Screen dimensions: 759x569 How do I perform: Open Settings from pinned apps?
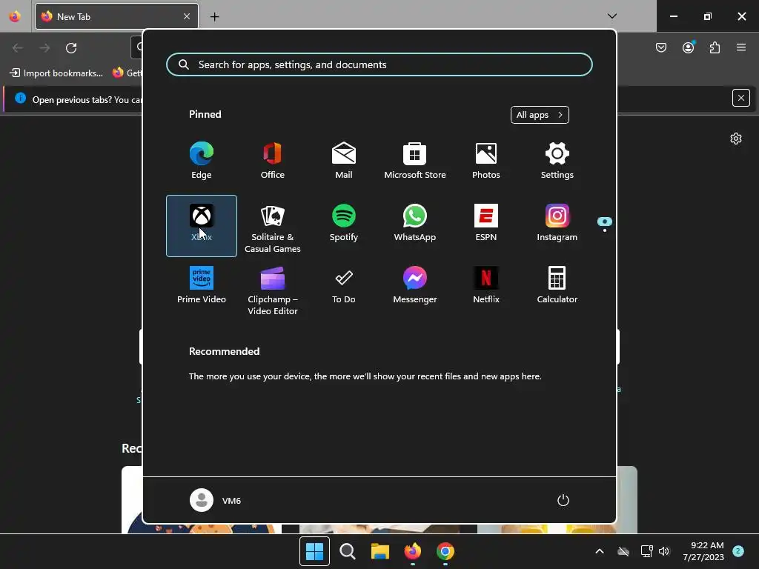557,161
